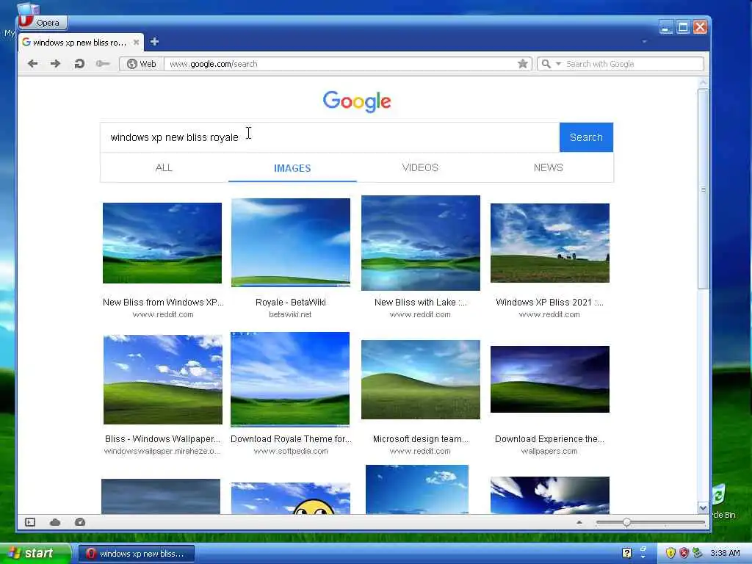Screen dimensions: 752x564
Task: Click the 'Royale - BetaWiki' title link
Action: tap(291, 302)
